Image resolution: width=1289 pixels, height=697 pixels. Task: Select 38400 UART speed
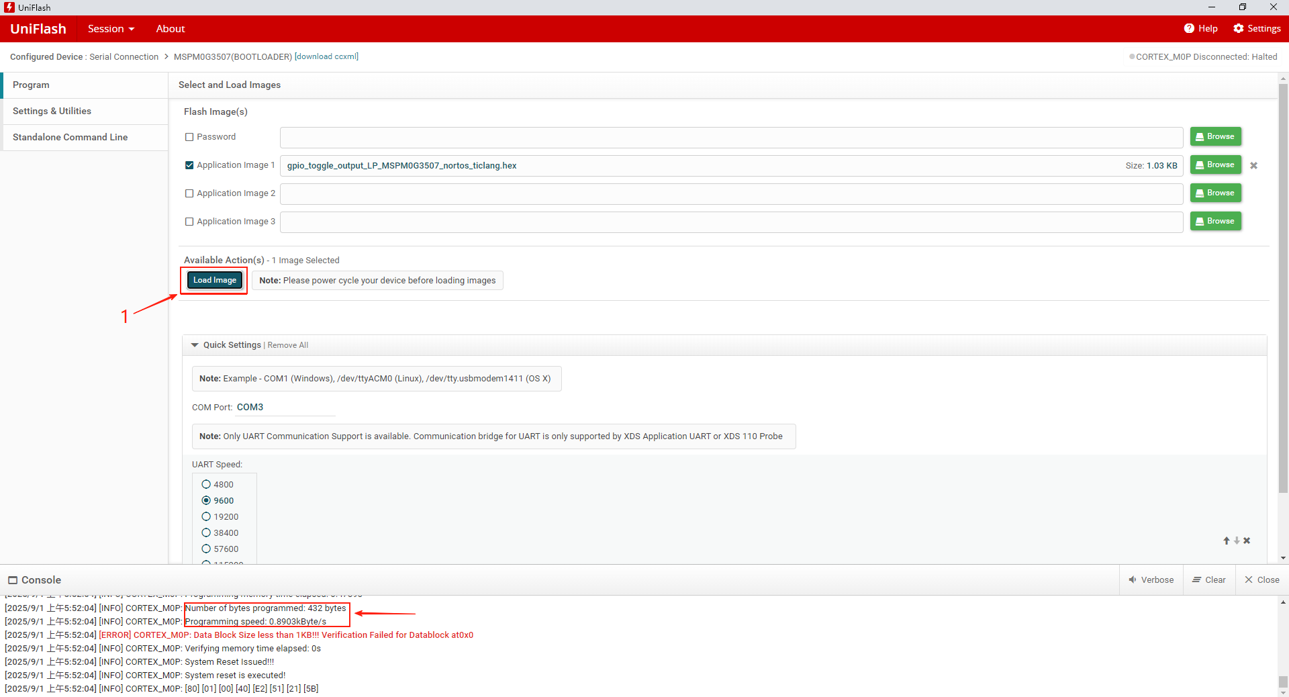(206, 532)
